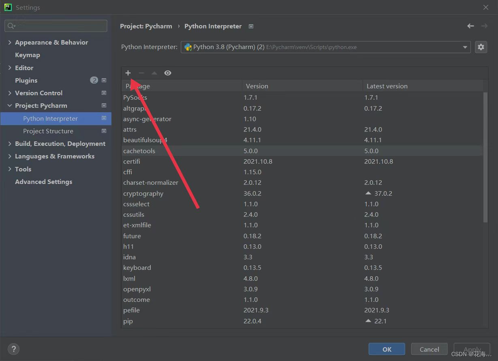Screen dimensions: 498x361
Task: Select the certifi package row
Action: coord(302,161)
